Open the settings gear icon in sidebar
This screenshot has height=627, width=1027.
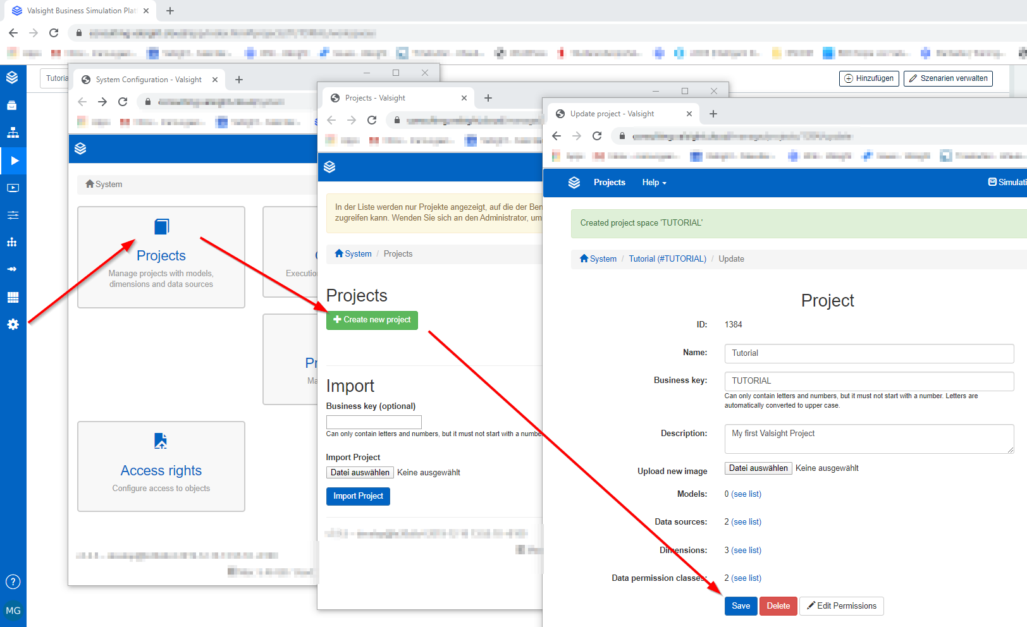point(13,324)
